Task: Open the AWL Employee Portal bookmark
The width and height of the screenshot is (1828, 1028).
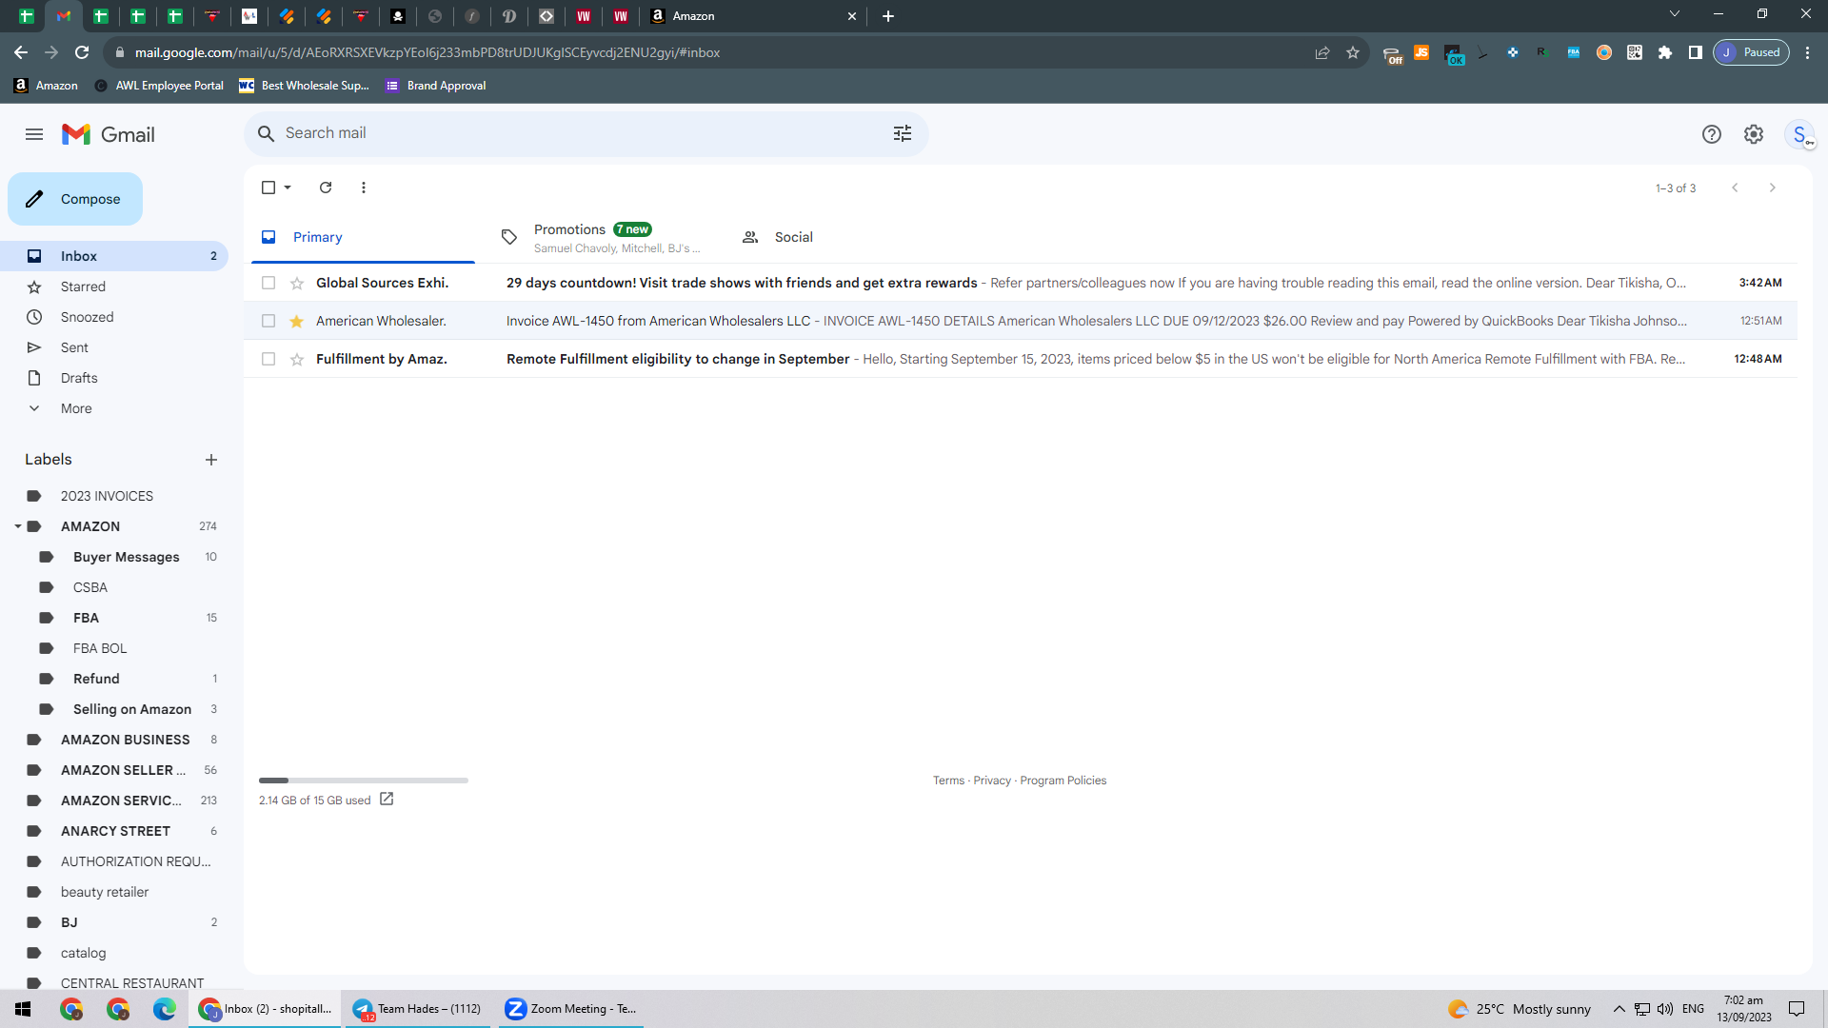Action: pyautogui.click(x=159, y=86)
